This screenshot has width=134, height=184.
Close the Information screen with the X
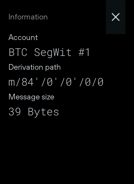tap(116, 17)
